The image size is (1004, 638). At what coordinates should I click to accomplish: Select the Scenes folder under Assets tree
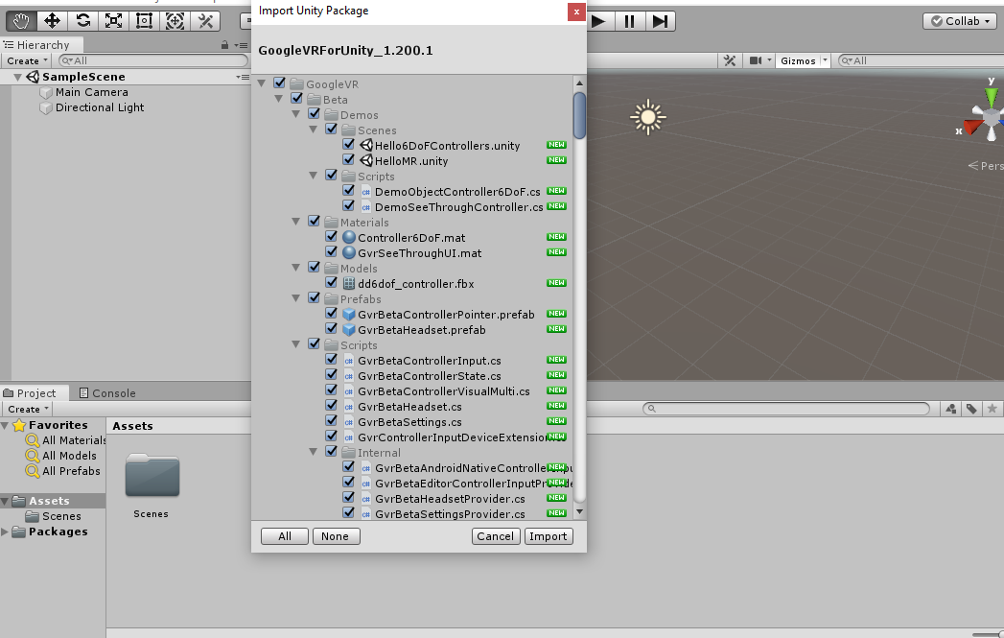(53, 516)
